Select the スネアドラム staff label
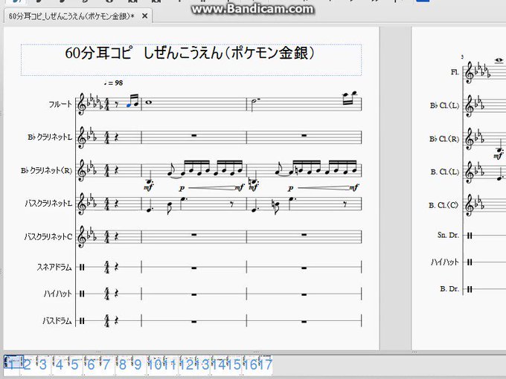The height and width of the screenshot is (379, 506). click(54, 268)
